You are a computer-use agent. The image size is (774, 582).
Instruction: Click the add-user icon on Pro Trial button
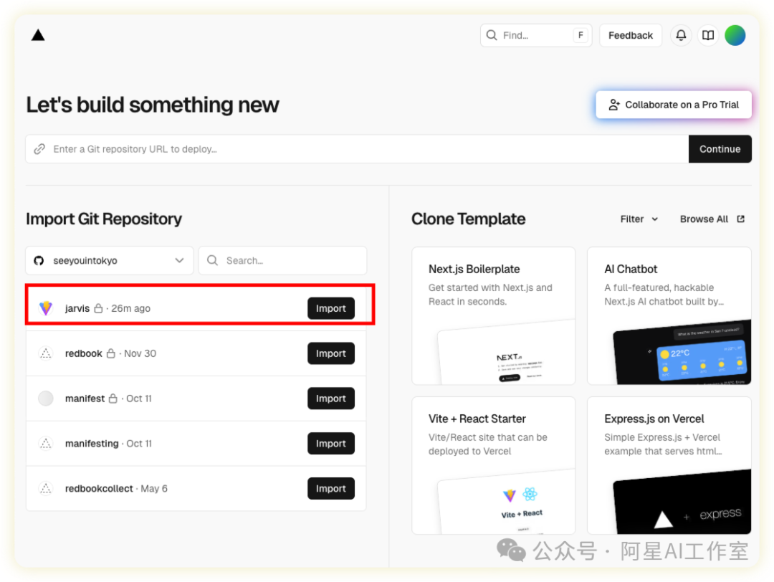pyautogui.click(x=613, y=105)
